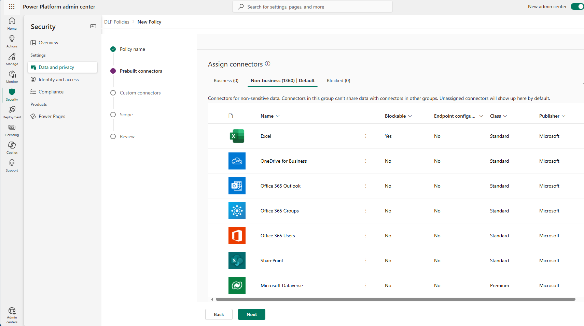
Task: Open Copilot in the left rail
Action: (12, 148)
